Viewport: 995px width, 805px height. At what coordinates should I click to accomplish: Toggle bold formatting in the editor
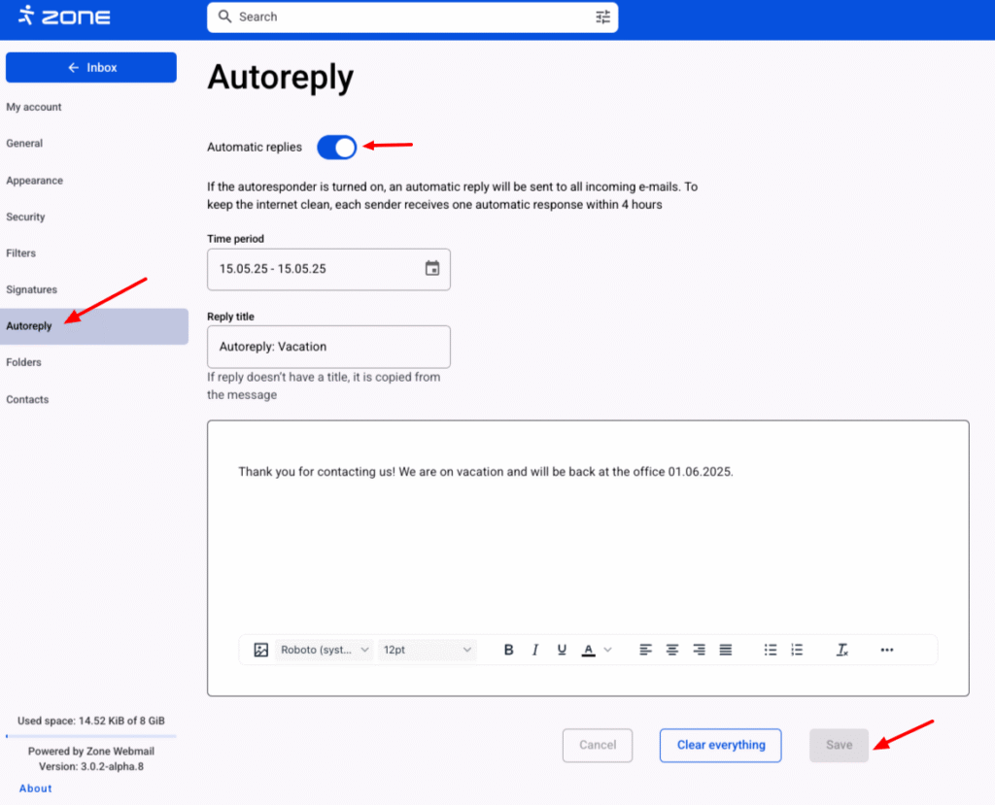(508, 650)
